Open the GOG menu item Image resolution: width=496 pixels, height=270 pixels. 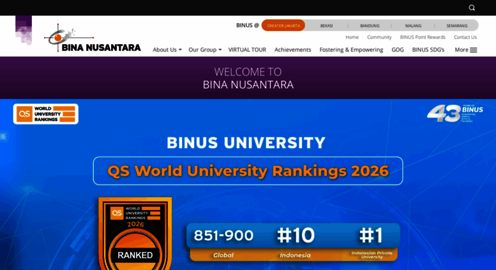pyautogui.click(x=398, y=50)
